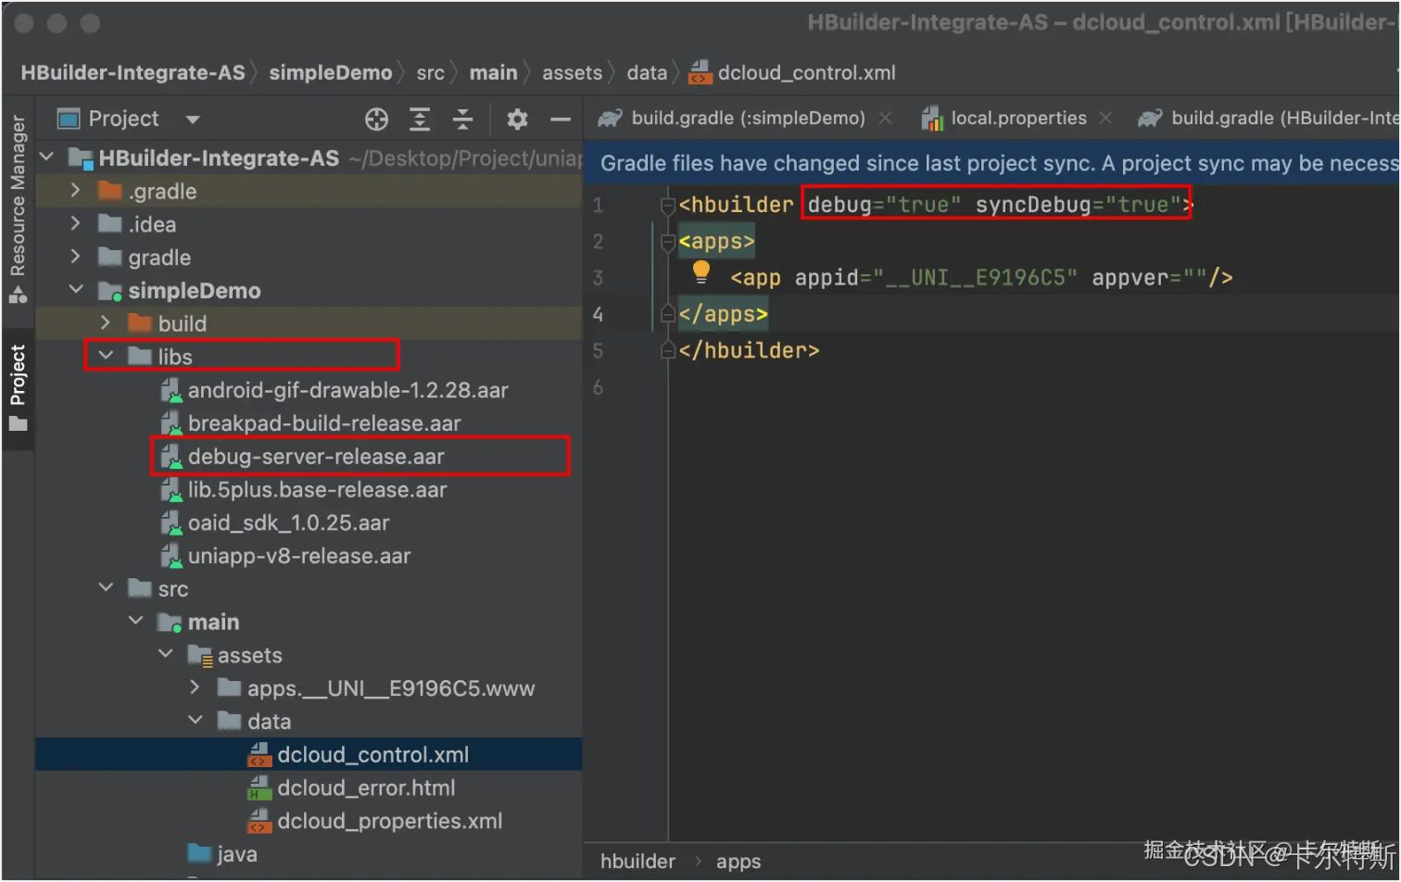Click HBuilder-Integrate-AS breadcrumb
Screen dimensions: 1401x882
click(x=133, y=72)
